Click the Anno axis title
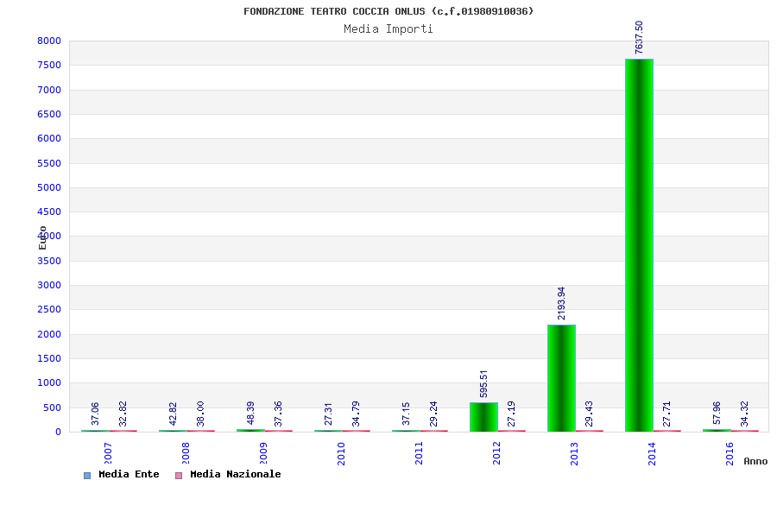The width and height of the screenshot is (777, 518). point(755,462)
